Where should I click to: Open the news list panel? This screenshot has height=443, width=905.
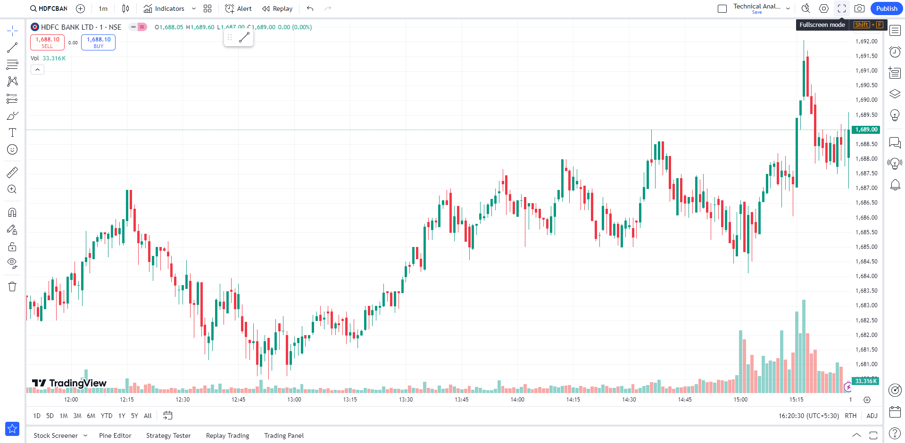pyautogui.click(x=895, y=73)
